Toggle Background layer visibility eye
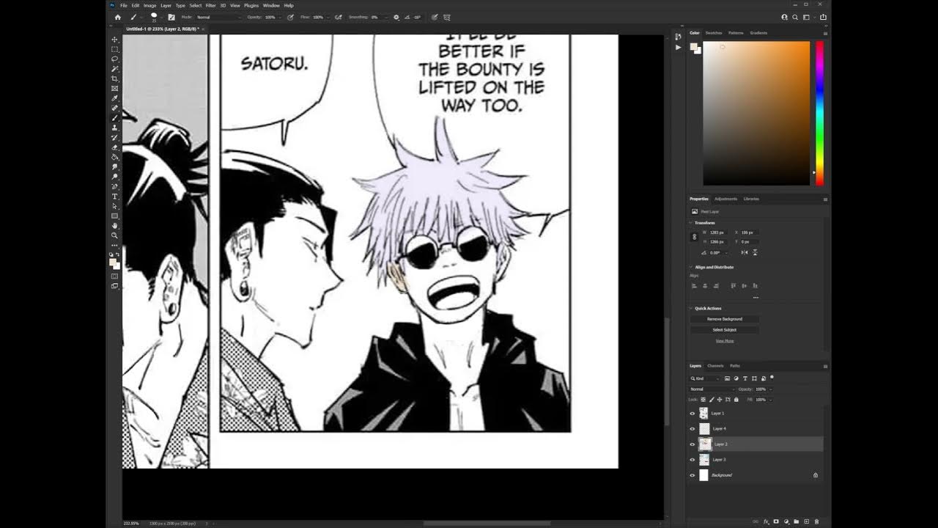 [x=693, y=475]
